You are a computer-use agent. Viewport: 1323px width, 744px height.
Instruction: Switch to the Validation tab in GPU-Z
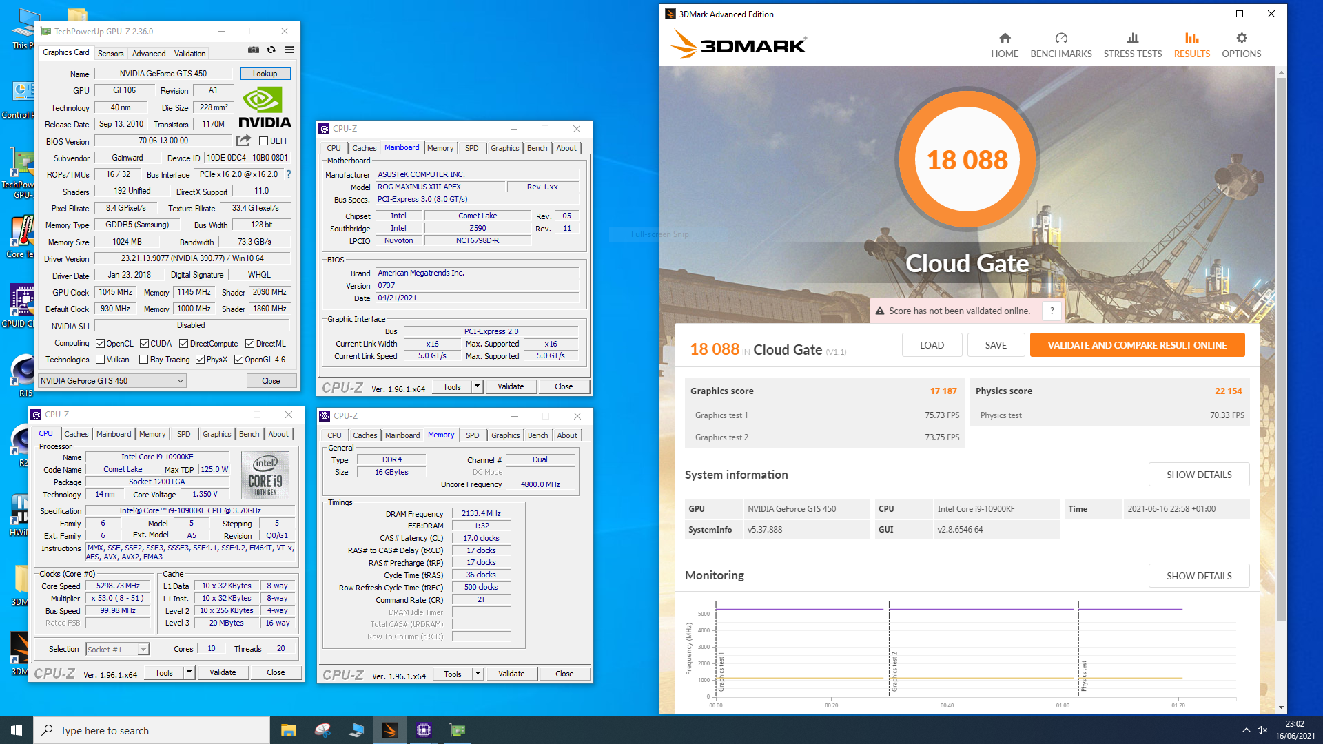[189, 53]
